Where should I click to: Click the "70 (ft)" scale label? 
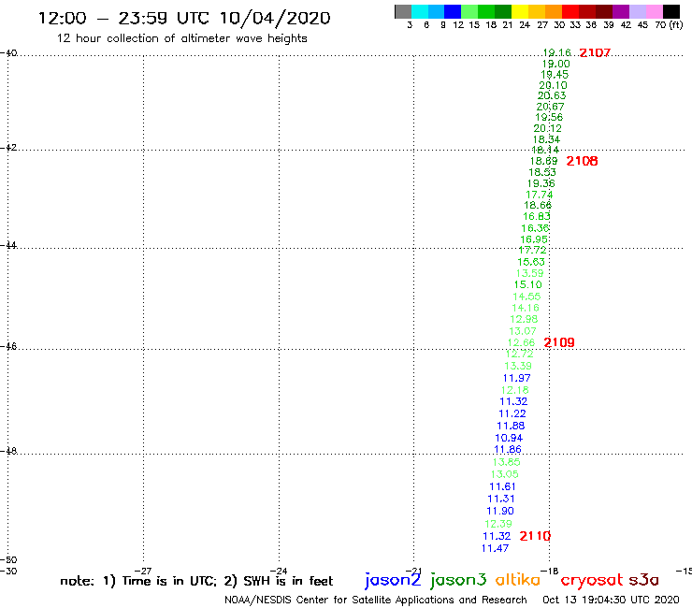coord(669,25)
